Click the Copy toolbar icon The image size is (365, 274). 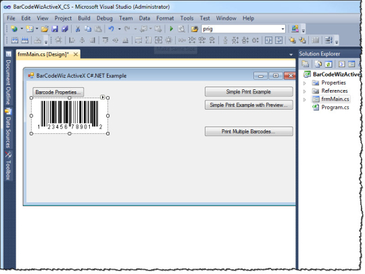coord(88,29)
